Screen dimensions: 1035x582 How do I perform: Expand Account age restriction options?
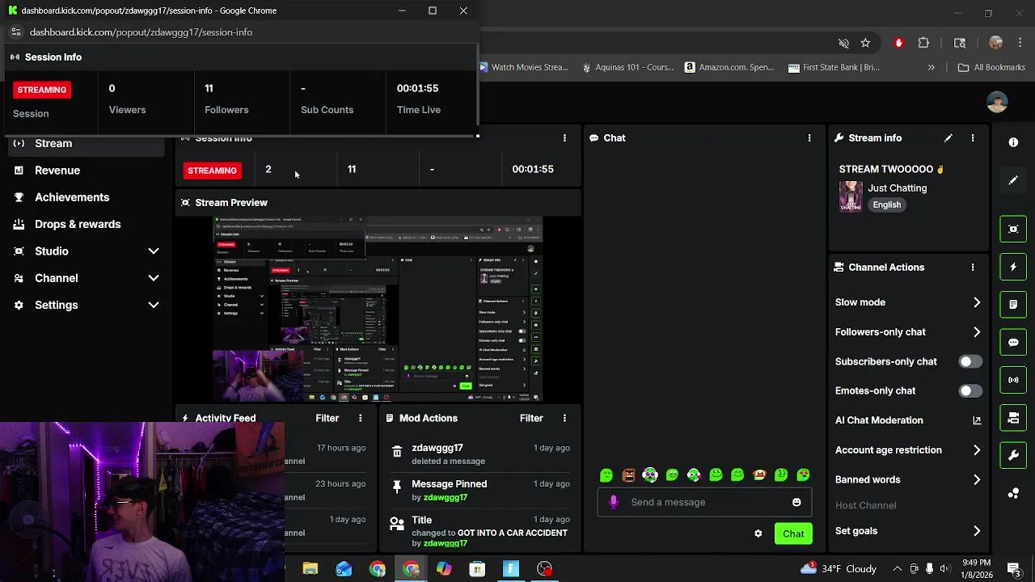pos(977,450)
